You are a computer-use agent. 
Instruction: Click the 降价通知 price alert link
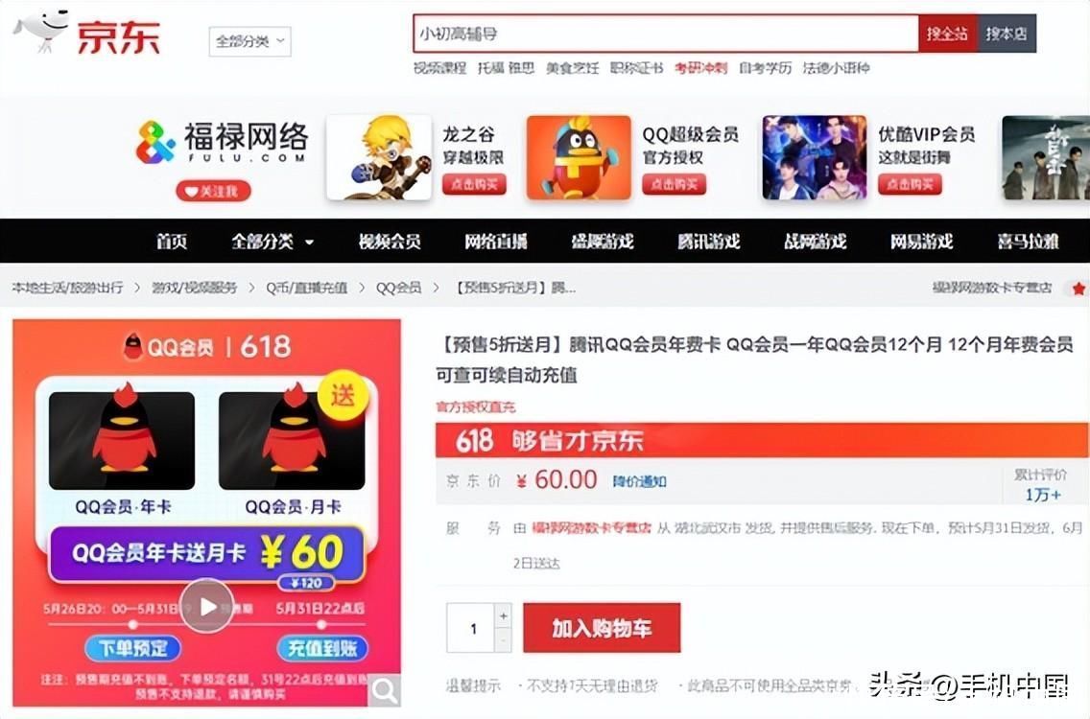tap(640, 481)
